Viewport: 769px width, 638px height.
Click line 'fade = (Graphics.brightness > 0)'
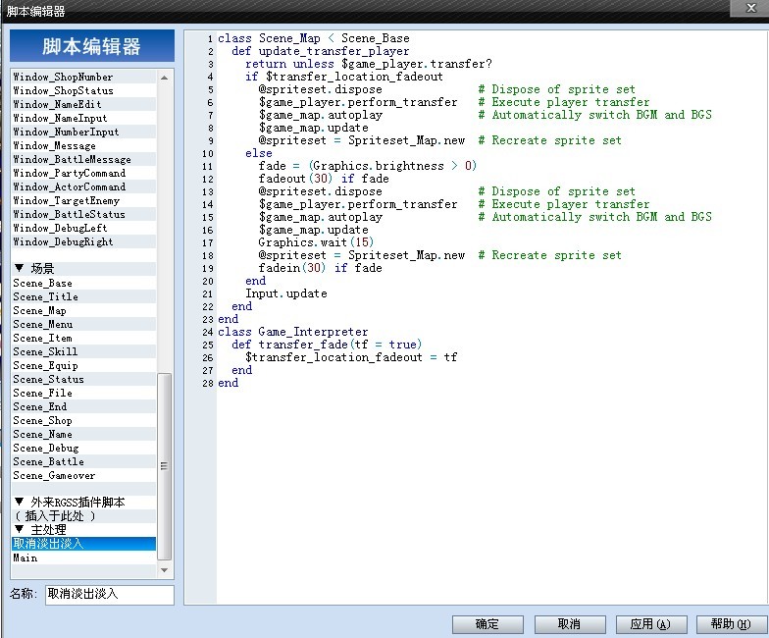click(x=367, y=166)
